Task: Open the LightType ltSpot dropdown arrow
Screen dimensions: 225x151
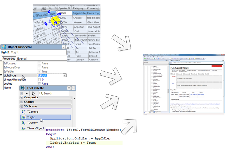Action: click(x=65, y=75)
